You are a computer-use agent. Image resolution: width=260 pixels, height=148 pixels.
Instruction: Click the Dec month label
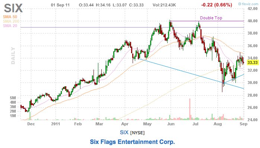[x=31, y=124]
